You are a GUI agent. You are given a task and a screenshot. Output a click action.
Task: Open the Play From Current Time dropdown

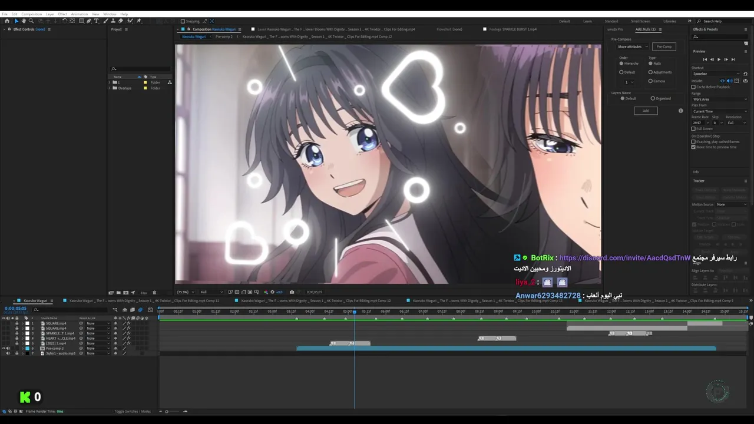tap(720, 111)
